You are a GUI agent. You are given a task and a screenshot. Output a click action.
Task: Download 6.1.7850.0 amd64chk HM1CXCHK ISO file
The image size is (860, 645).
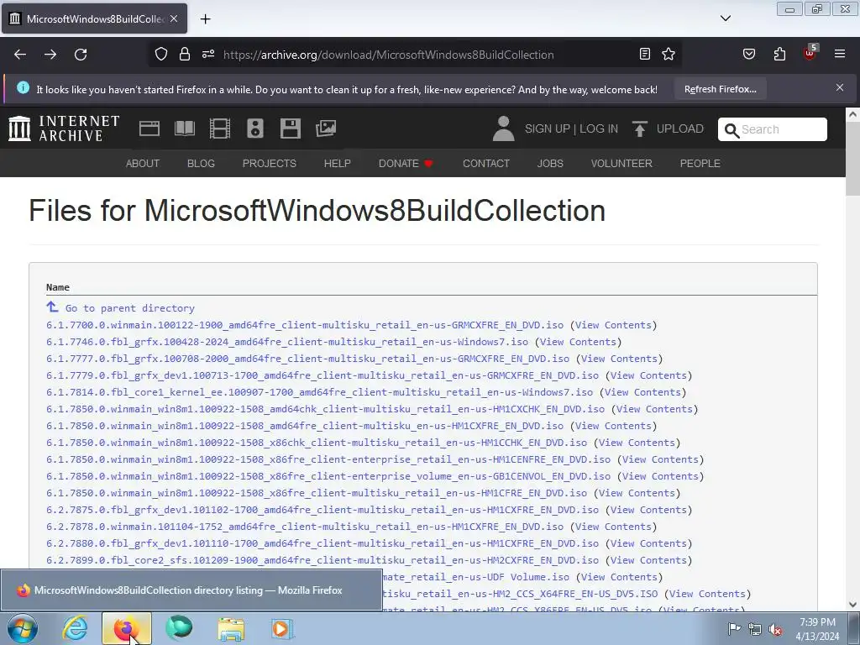[325, 409]
